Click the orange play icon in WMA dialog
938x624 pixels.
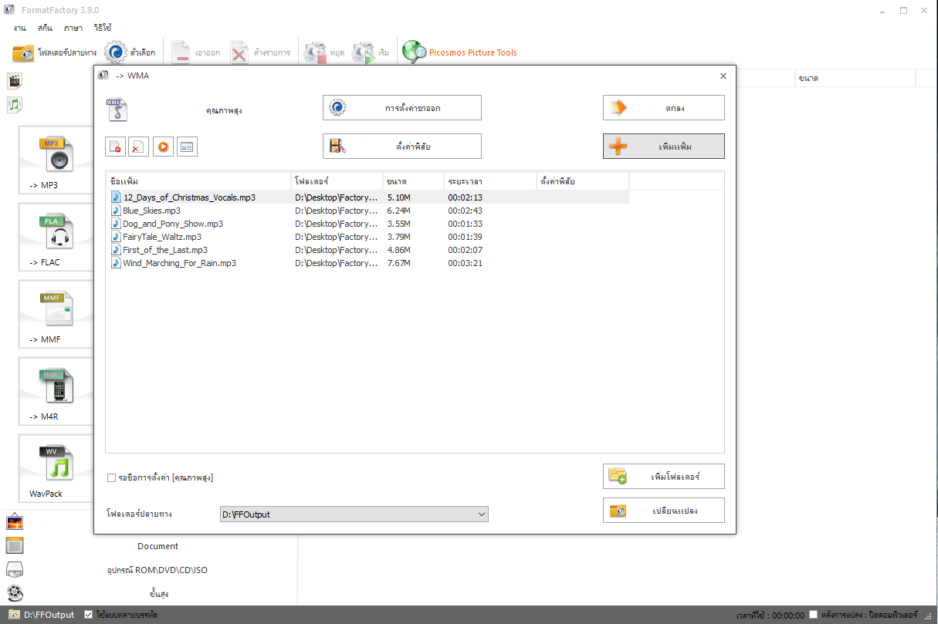coord(163,147)
